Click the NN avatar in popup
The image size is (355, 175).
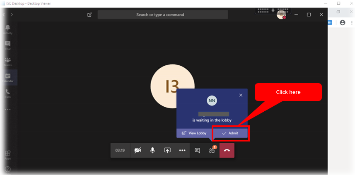[x=212, y=101]
